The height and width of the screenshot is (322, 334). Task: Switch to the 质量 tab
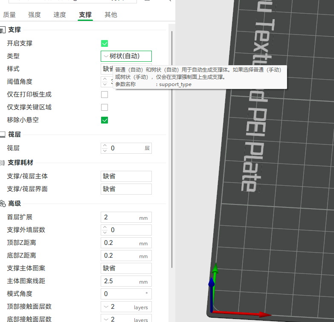point(9,14)
